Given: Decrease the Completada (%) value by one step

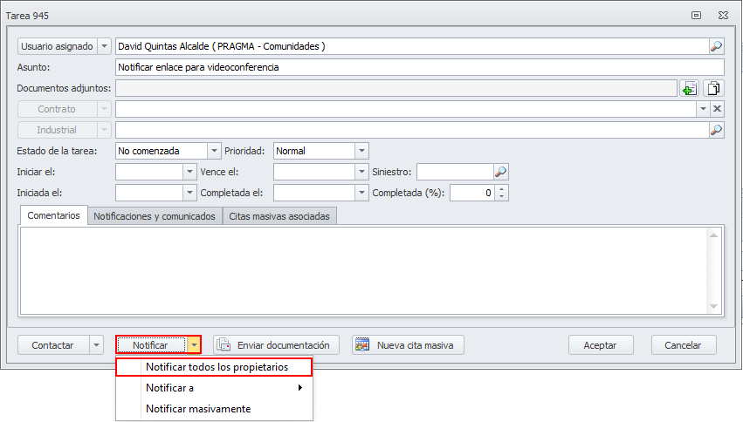Looking at the screenshot, I should (501, 196).
